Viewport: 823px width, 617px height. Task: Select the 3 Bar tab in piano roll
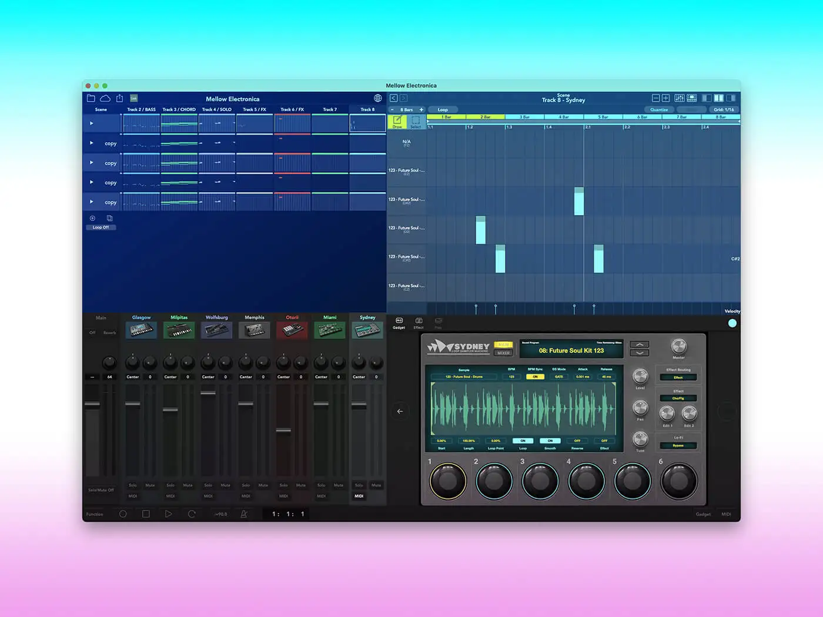click(524, 117)
